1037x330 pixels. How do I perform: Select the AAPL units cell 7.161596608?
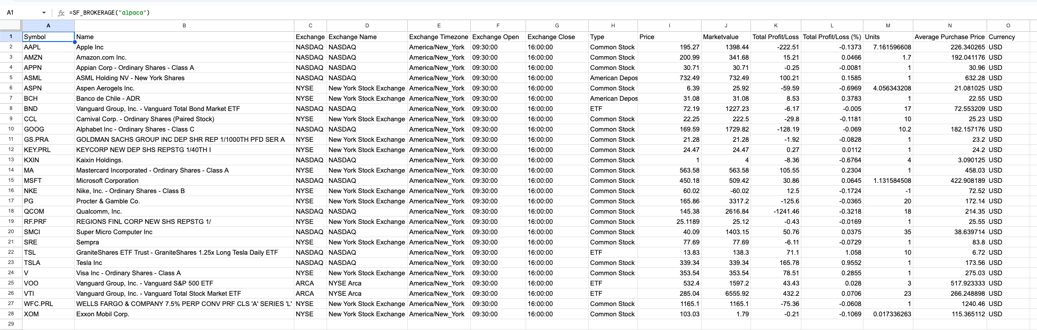click(888, 47)
